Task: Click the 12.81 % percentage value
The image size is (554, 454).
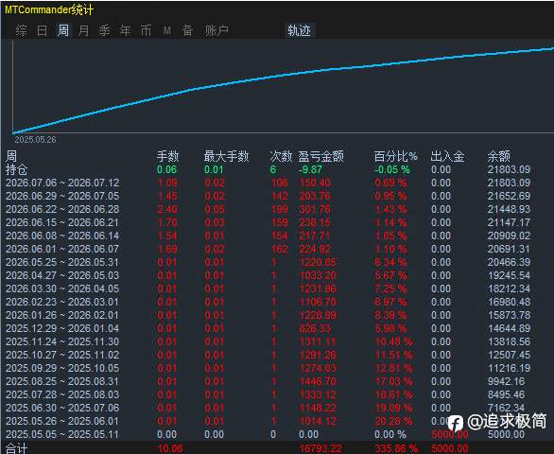Action: pos(393,369)
